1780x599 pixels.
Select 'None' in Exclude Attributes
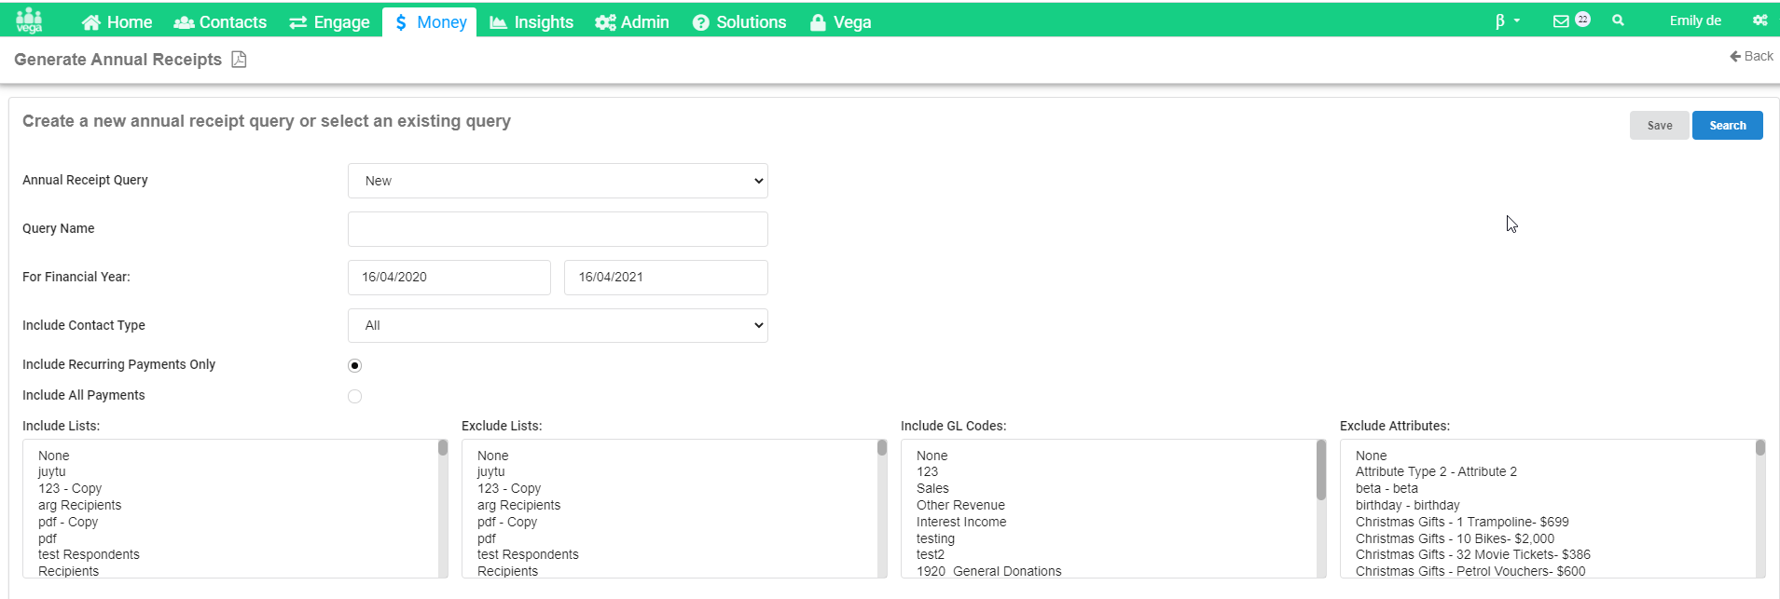coord(1372,456)
